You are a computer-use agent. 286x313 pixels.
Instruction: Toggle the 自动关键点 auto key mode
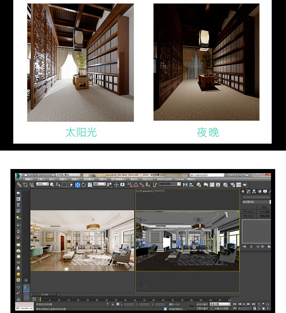[x=202, y=304]
